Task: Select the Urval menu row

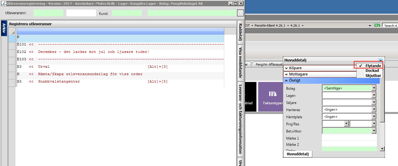Action: click(120, 67)
